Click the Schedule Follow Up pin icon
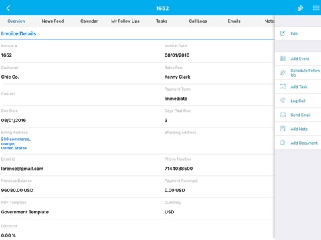 click(x=283, y=73)
